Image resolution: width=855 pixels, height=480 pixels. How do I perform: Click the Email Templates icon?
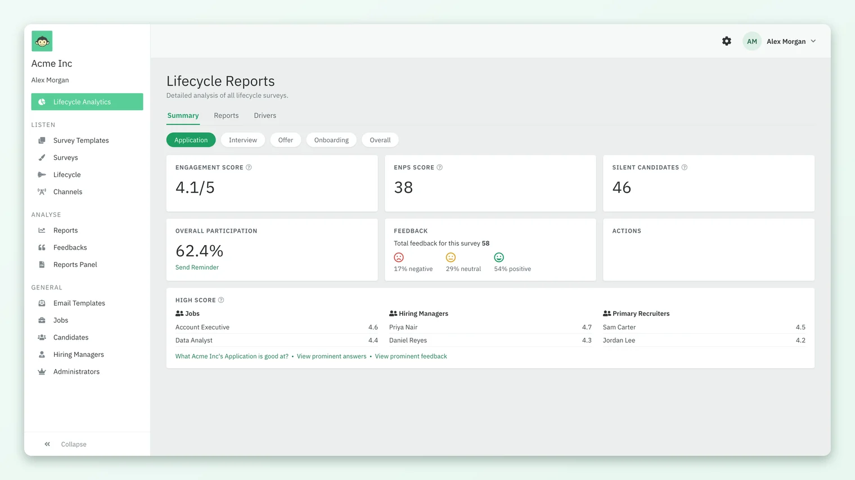click(x=42, y=303)
